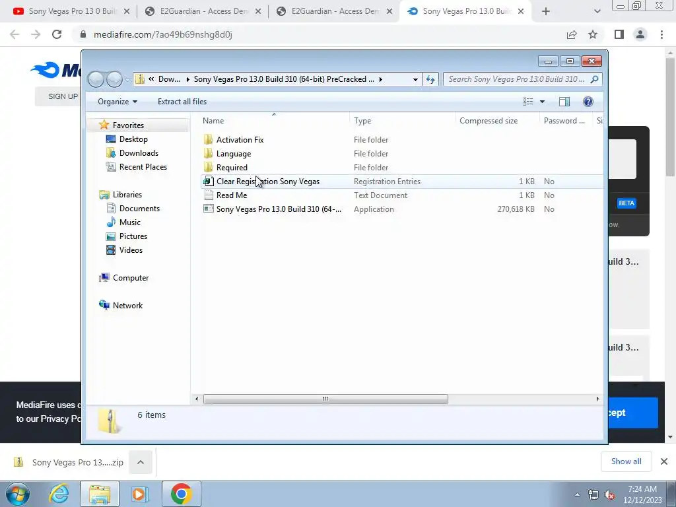Expand the recent pages dropdown in Explorer
676x507 pixels.
pyautogui.click(x=127, y=80)
